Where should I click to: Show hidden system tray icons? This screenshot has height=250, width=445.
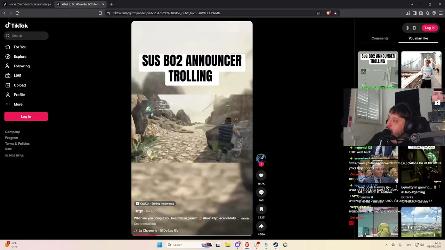coord(386,245)
